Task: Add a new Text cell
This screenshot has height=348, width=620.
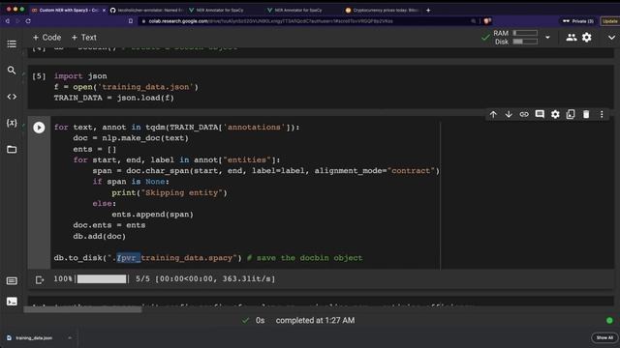Action: (84, 38)
